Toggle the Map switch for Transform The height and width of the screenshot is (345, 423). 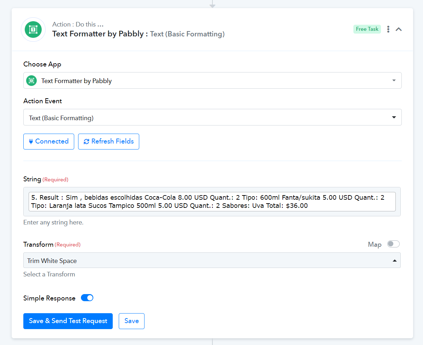pos(393,244)
